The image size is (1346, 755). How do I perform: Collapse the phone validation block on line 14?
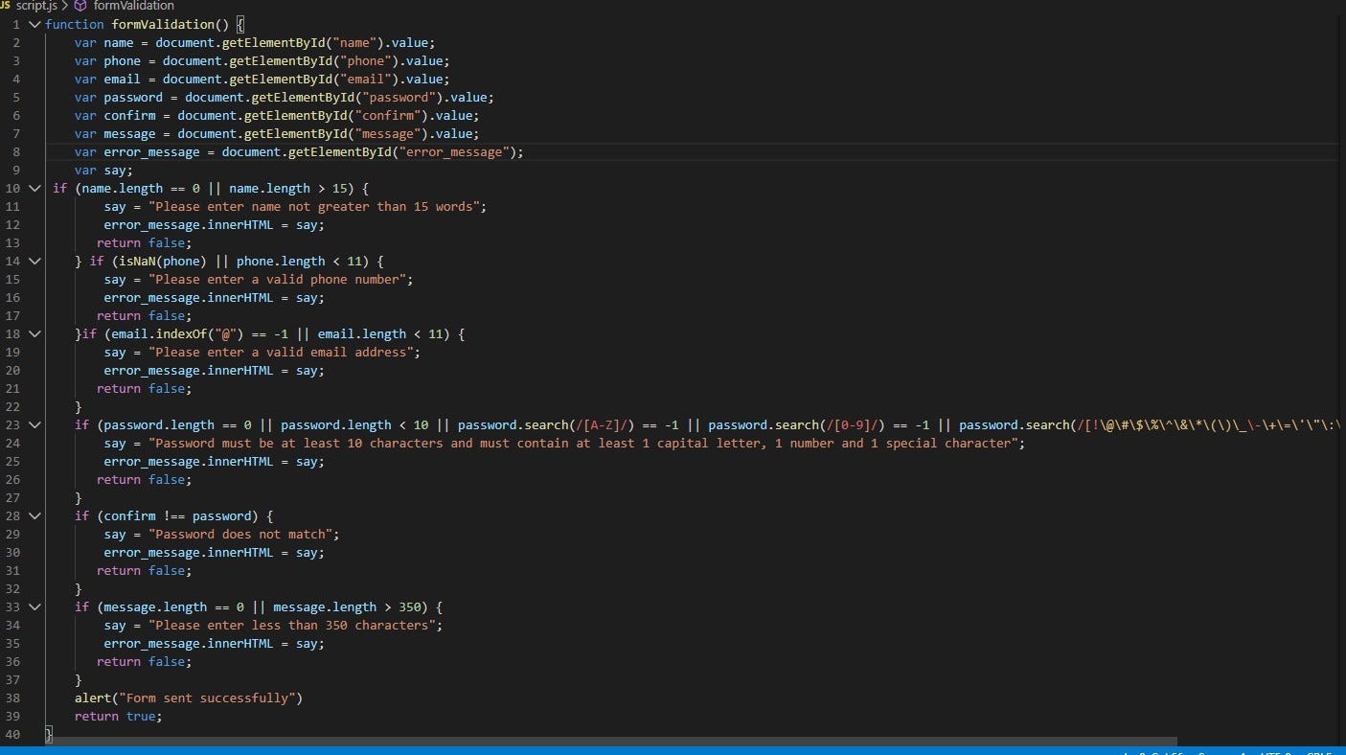pos(34,261)
